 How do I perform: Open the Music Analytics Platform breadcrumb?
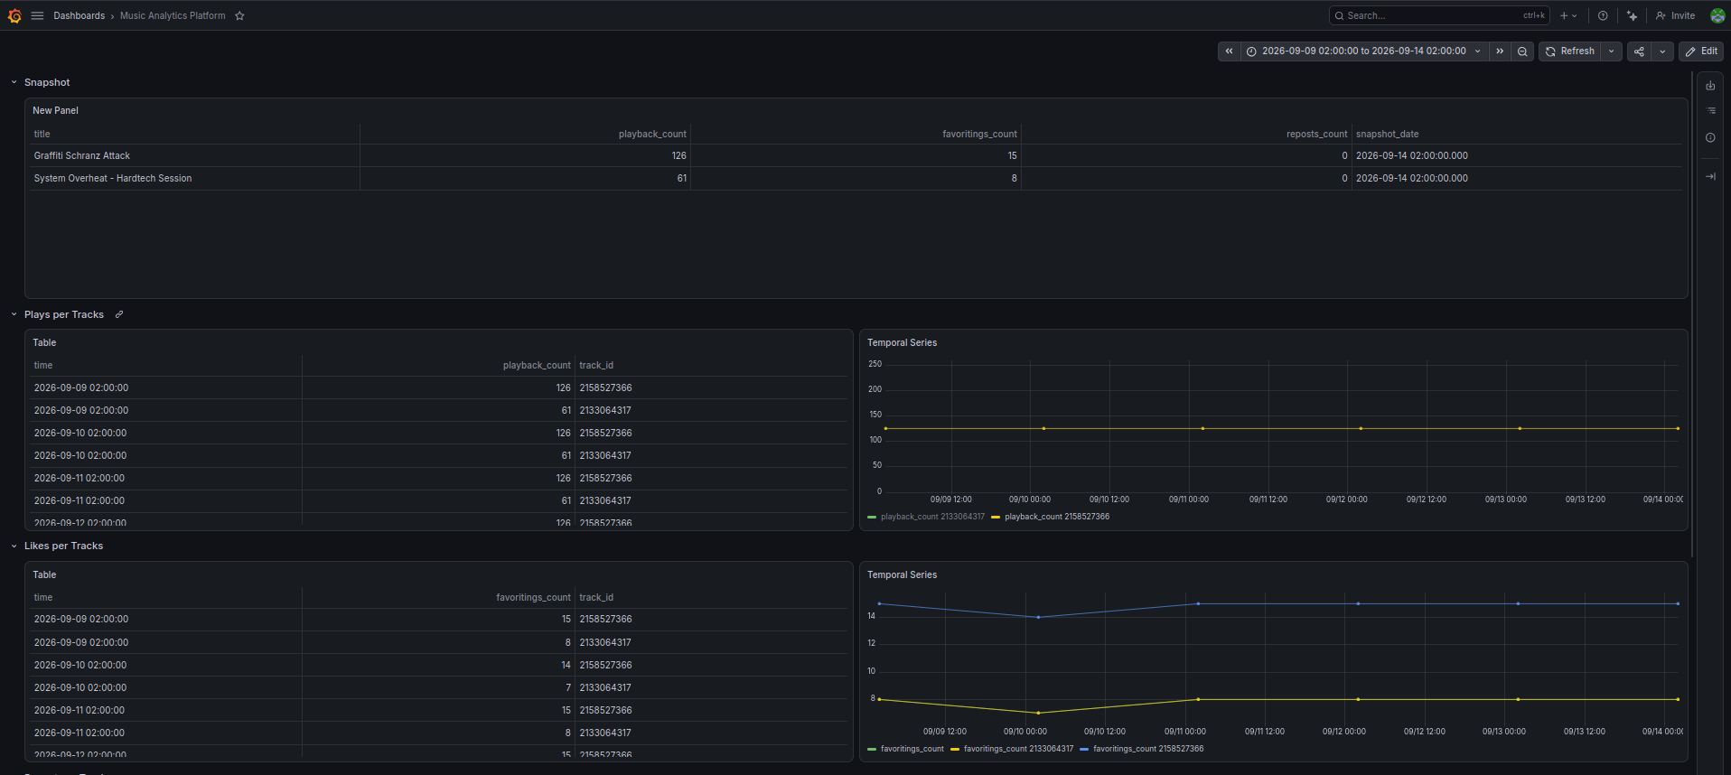173,15
